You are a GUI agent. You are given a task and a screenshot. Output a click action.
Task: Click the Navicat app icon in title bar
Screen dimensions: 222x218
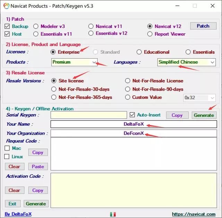6,6
